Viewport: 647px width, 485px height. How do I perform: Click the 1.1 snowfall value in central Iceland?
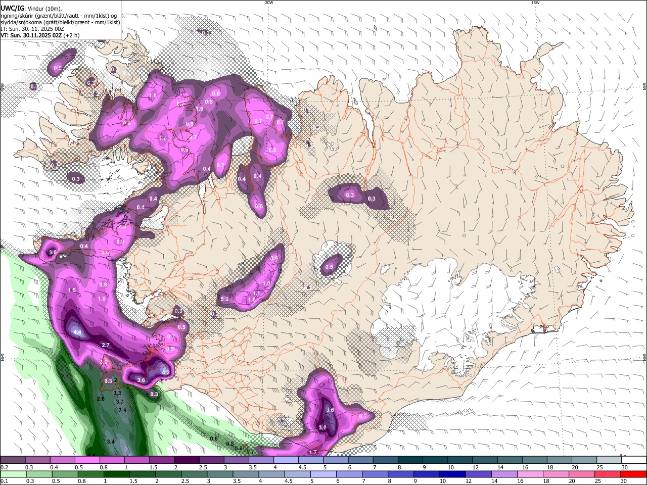pyautogui.click(x=256, y=293)
